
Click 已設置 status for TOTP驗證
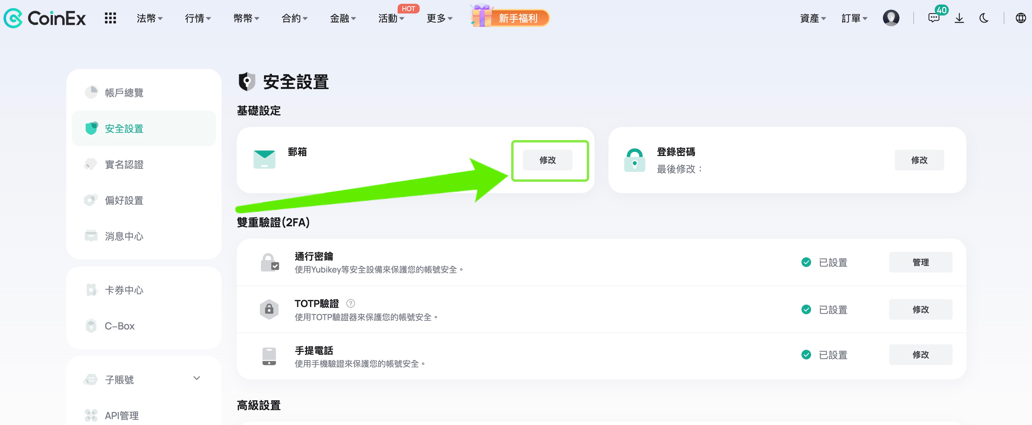pos(824,310)
